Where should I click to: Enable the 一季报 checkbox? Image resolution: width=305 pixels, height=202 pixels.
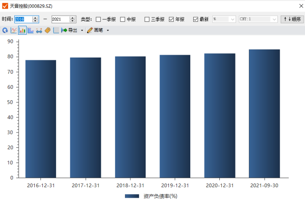coord(98,19)
